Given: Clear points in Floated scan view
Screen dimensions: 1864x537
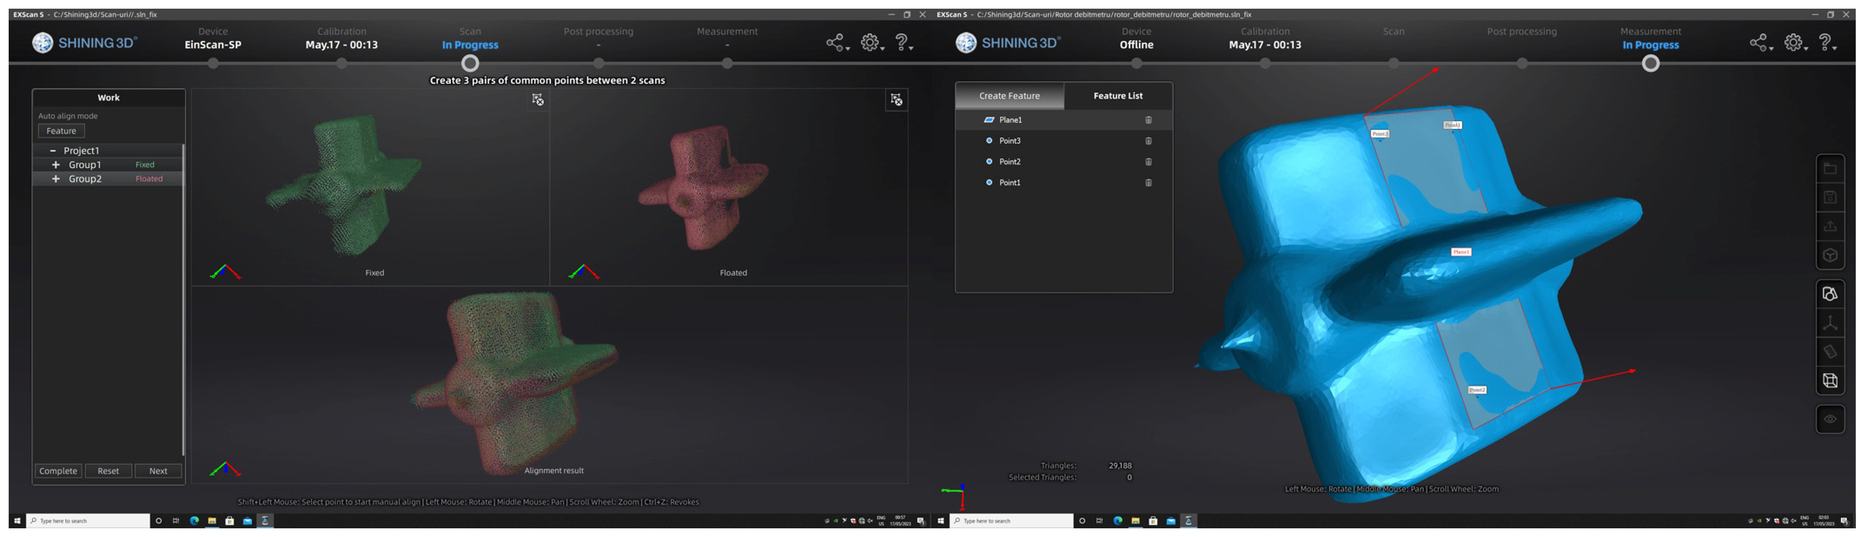Looking at the screenshot, I should point(896,100).
